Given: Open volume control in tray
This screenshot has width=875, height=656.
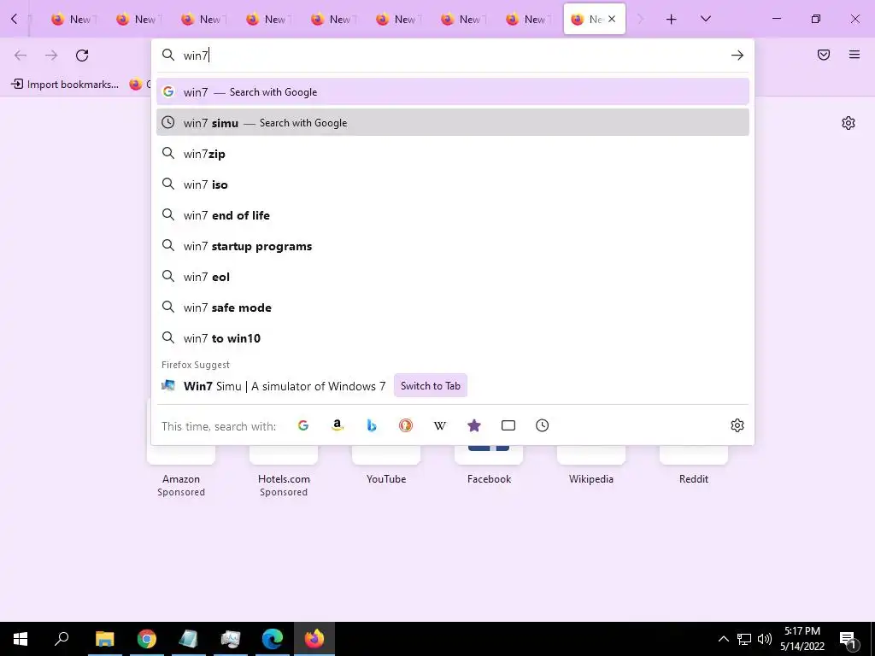Looking at the screenshot, I should pos(765,639).
